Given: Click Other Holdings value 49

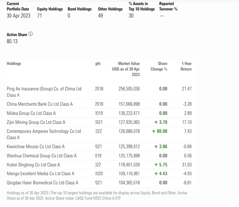Looking at the screenshot, I should pyautogui.click(x=100, y=16).
